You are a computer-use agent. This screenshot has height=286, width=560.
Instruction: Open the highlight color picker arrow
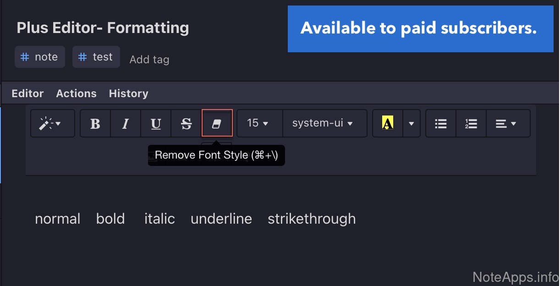click(x=412, y=123)
